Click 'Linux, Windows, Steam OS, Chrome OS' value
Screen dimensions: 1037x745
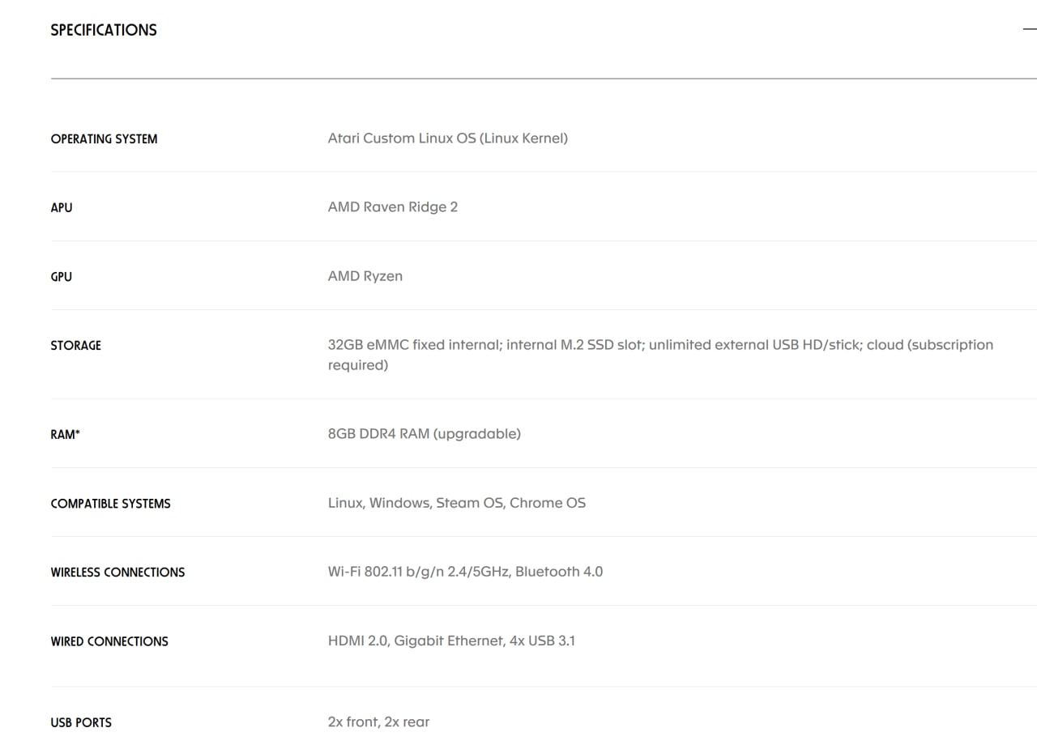click(457, 503)
